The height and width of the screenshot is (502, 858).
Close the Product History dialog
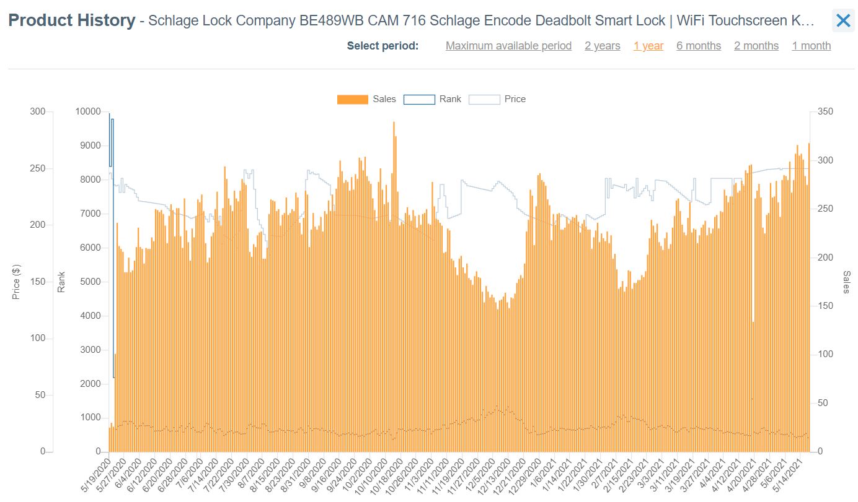click(x=843, y=20)
